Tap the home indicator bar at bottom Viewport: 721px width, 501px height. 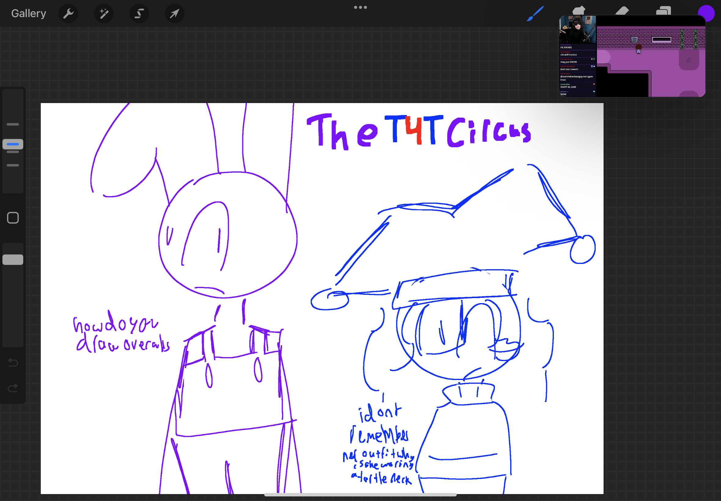coord(360,495)
